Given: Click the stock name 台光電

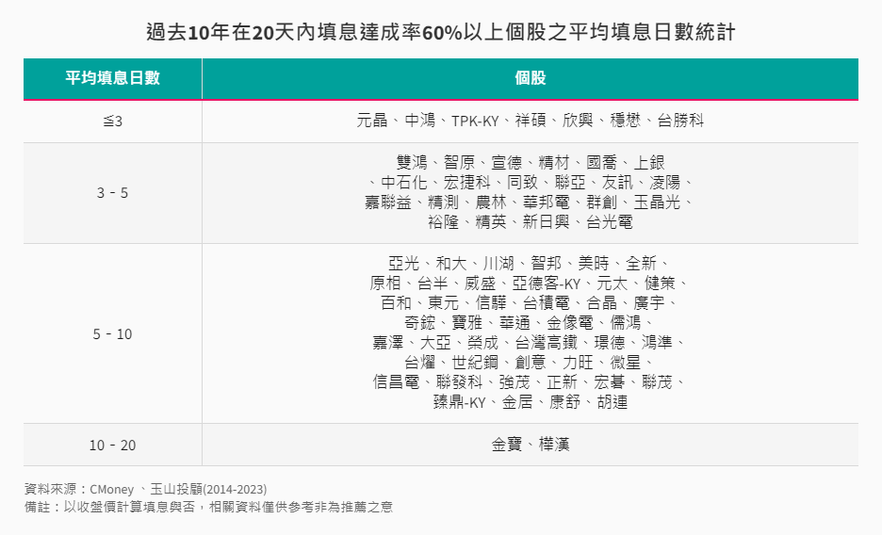Looking at the screenshot, I should tap(609, 221).
